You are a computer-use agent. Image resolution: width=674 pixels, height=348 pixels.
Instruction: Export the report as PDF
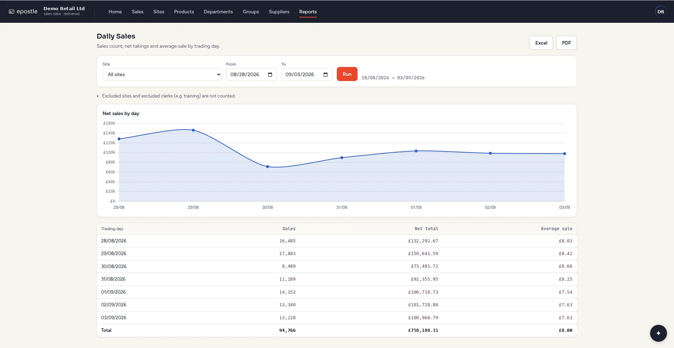[566, 43]
